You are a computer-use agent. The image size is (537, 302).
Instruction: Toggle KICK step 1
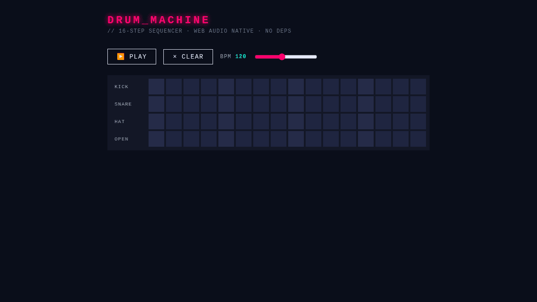156,86
